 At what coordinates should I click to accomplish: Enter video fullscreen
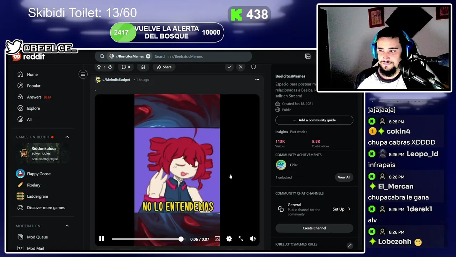(x=241, y=239)
